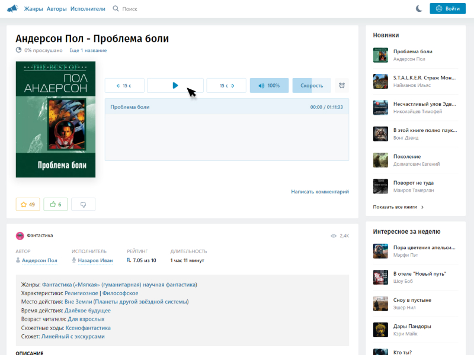Click the 0% прослушано progress indicator
474x355 pixels.
pos(39,50)
